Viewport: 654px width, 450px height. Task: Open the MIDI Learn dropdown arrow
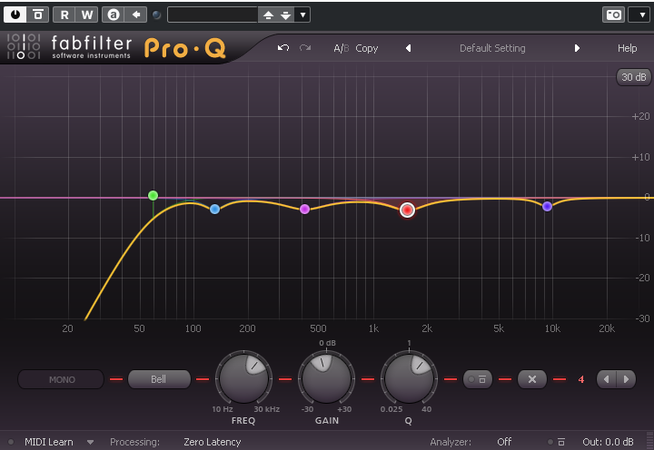[x=90, y=443]
